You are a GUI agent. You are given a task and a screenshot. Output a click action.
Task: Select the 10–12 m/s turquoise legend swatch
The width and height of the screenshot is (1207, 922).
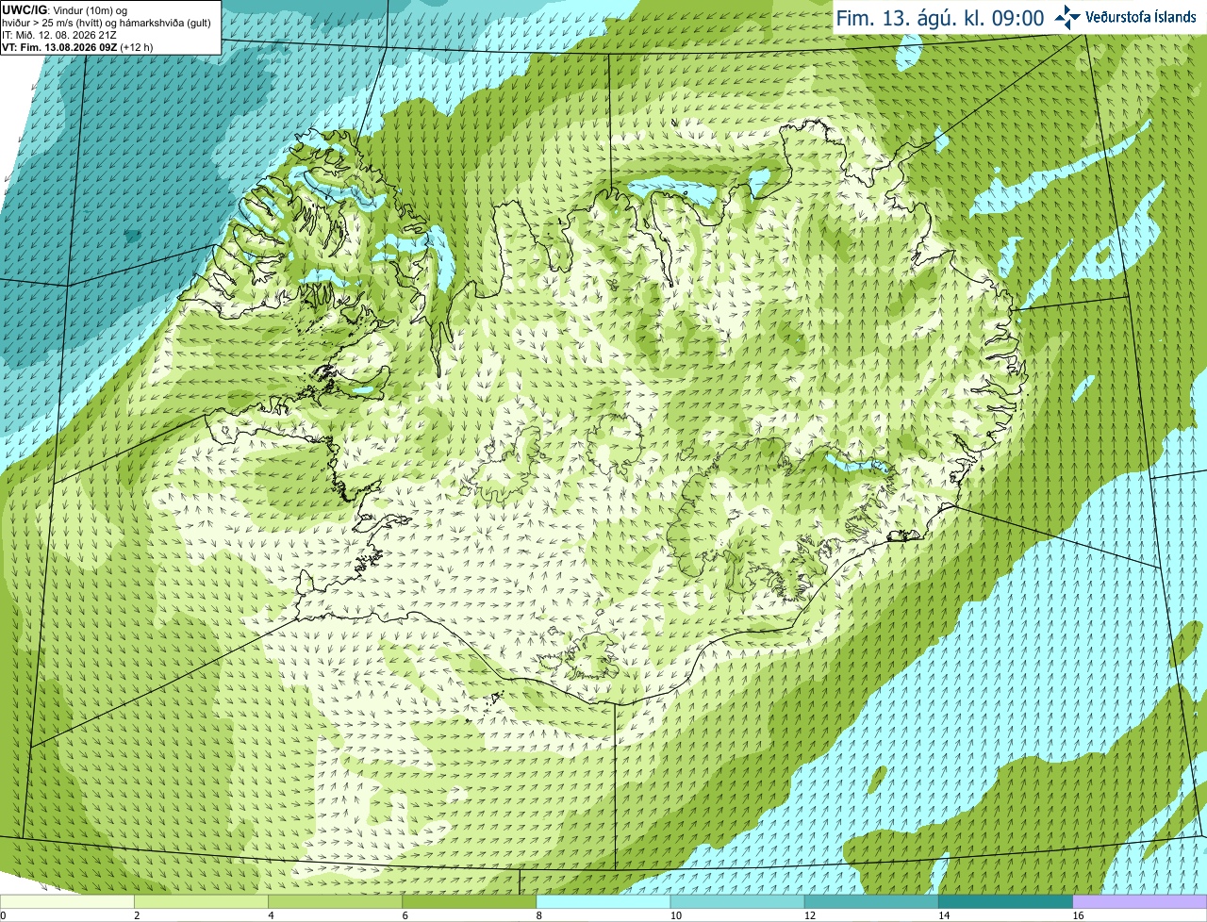pyautogui.click(x=737, y=901)
